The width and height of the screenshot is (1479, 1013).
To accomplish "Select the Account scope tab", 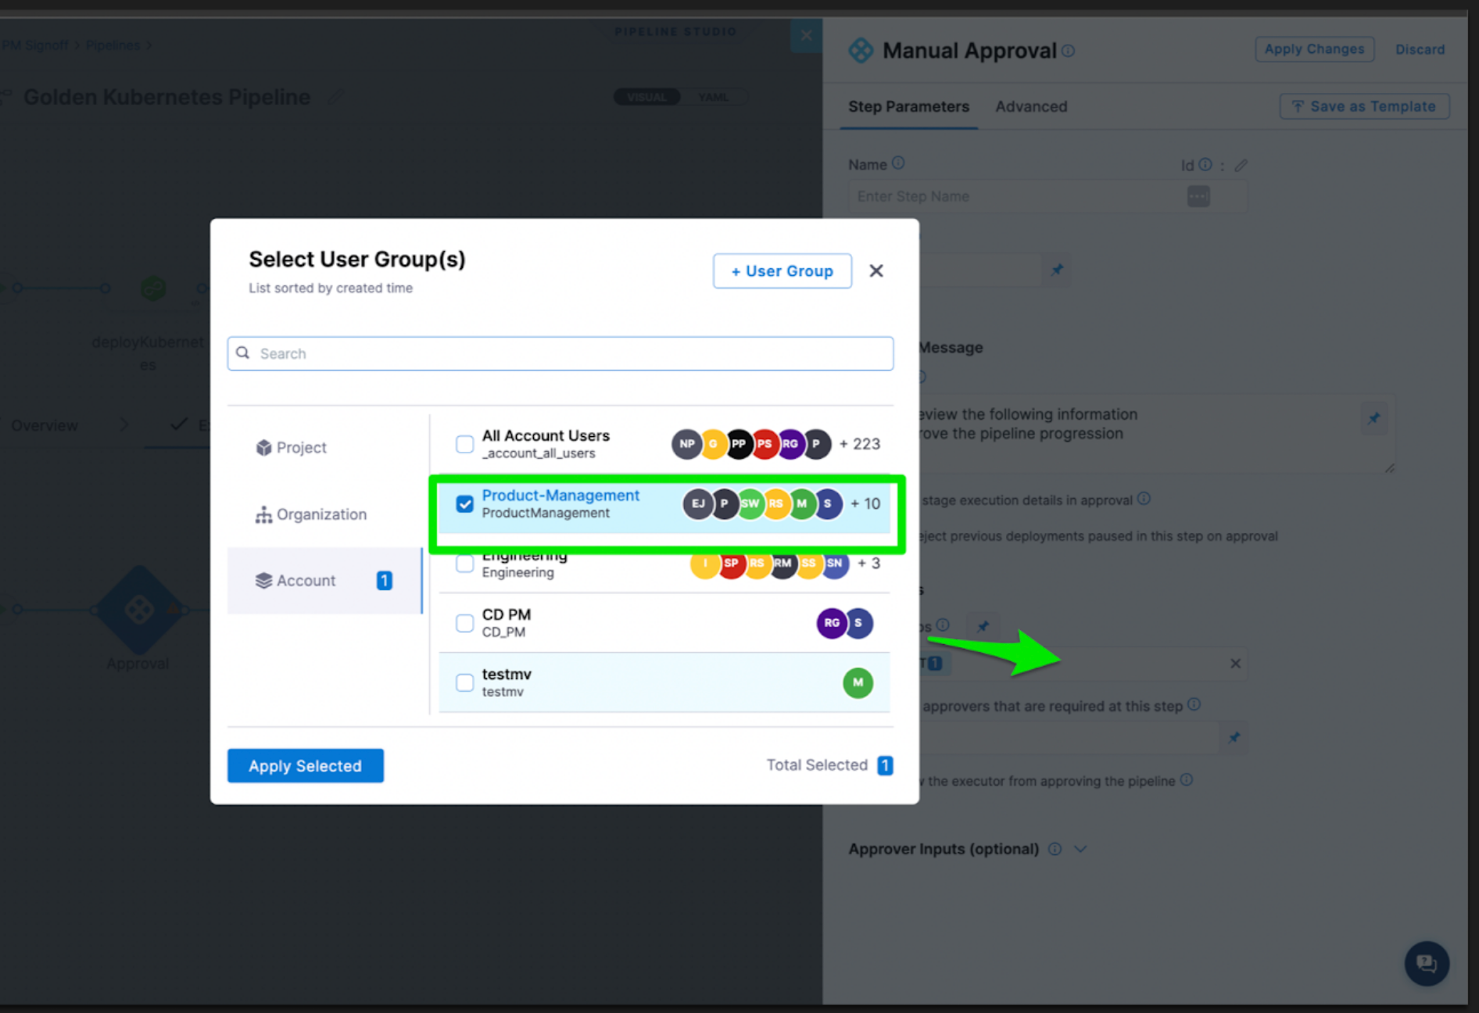I will 295,581.
